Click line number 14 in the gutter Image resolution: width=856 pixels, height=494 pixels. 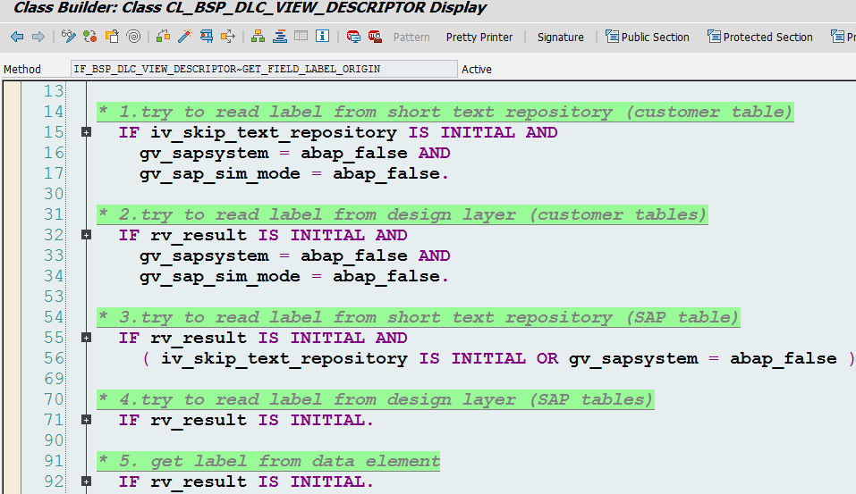pos(54,112)
